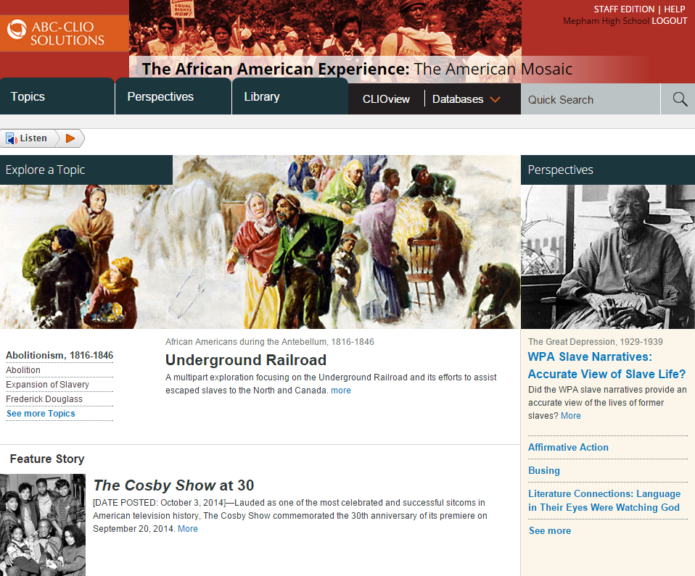Click the Underground Railroad painting image
Screen dimensions: 695x576
260,242
